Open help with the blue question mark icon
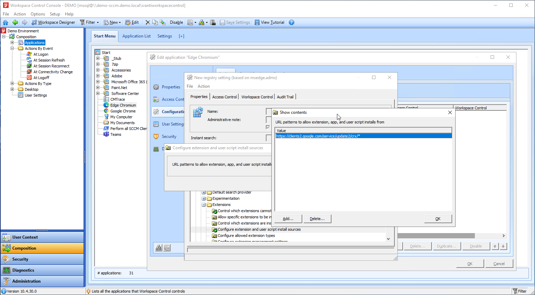 [292, 22]
